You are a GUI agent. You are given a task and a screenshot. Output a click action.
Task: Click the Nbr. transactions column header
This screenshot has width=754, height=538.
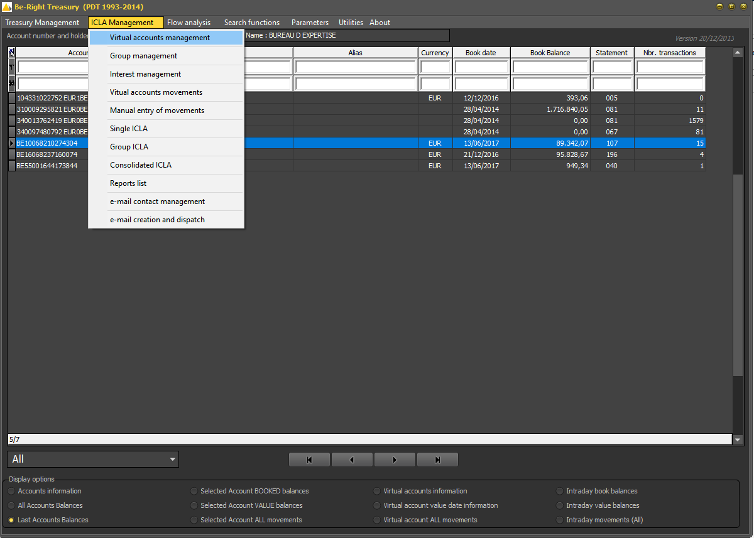coord(670,53)
